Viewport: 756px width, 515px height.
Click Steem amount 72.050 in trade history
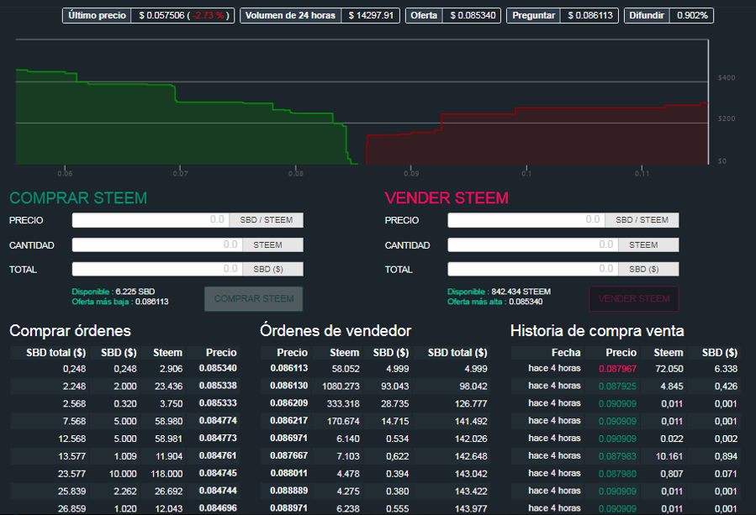[x=669, y=369]
